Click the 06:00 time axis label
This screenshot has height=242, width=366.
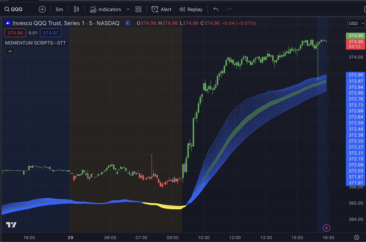click(110, 237)
